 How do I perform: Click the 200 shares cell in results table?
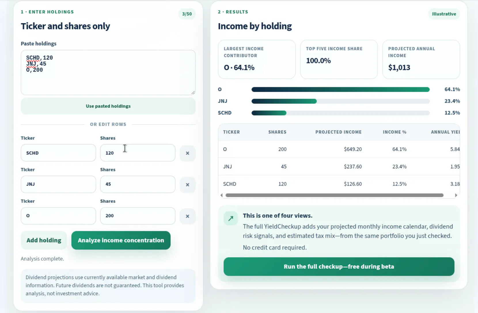click(282, 149)
